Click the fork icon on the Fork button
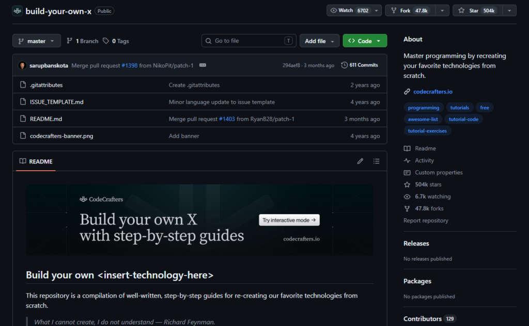This screenshot has width=529, height=326. tap(393, 10)
